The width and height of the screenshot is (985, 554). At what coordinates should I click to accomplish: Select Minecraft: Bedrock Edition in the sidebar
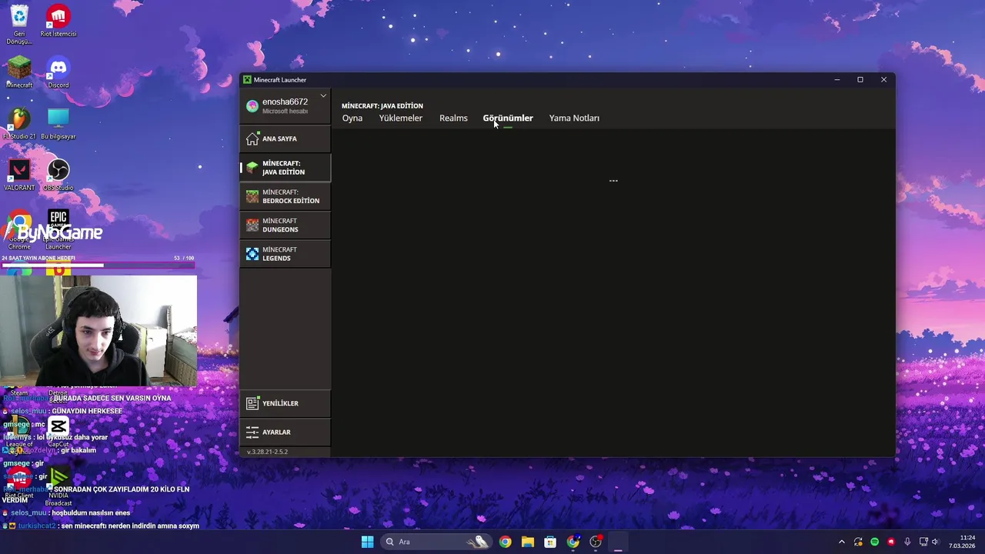pos(285,196)
